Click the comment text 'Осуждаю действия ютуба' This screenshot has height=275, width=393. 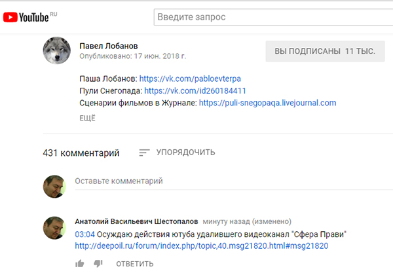pyautogui.click(x=145, y=234)
